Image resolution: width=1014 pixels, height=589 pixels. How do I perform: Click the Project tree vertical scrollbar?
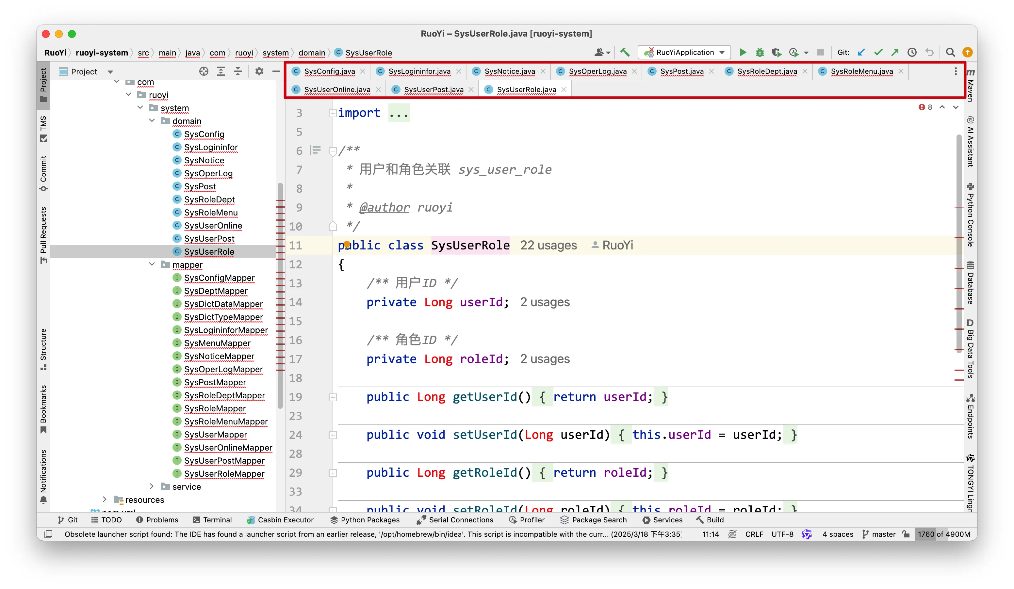280,296
